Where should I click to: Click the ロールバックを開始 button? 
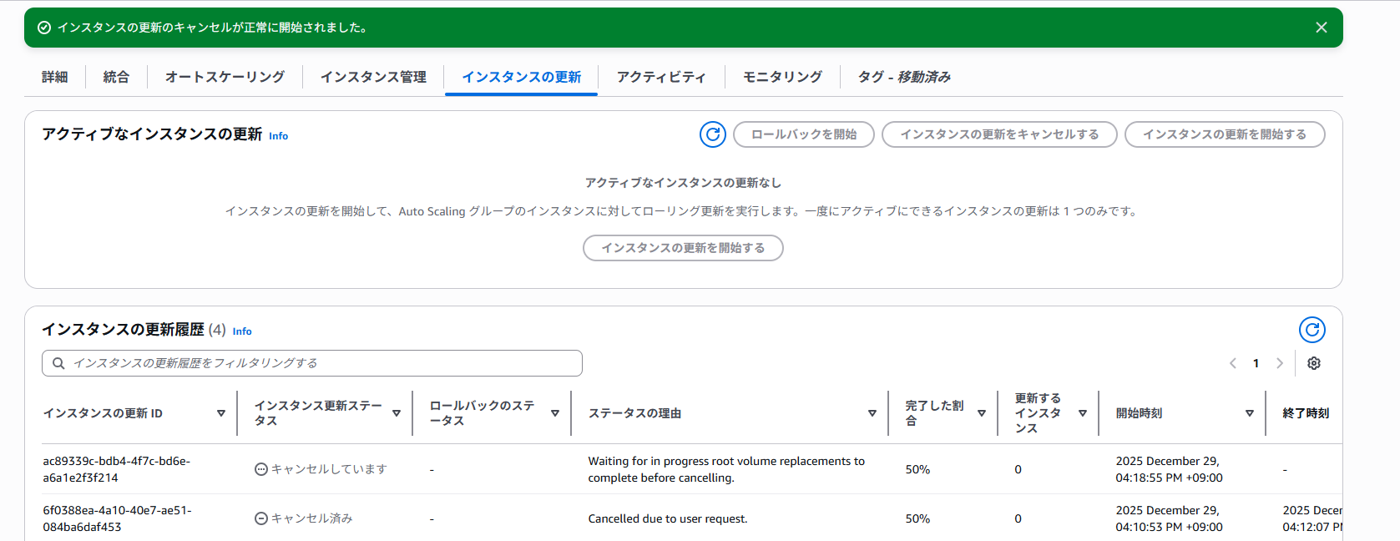click(x=803, y=134)
